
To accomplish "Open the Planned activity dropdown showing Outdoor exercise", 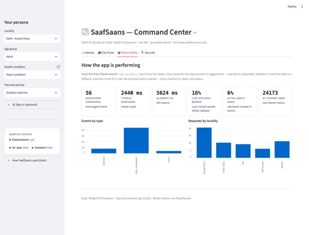I will click(32, 93).
